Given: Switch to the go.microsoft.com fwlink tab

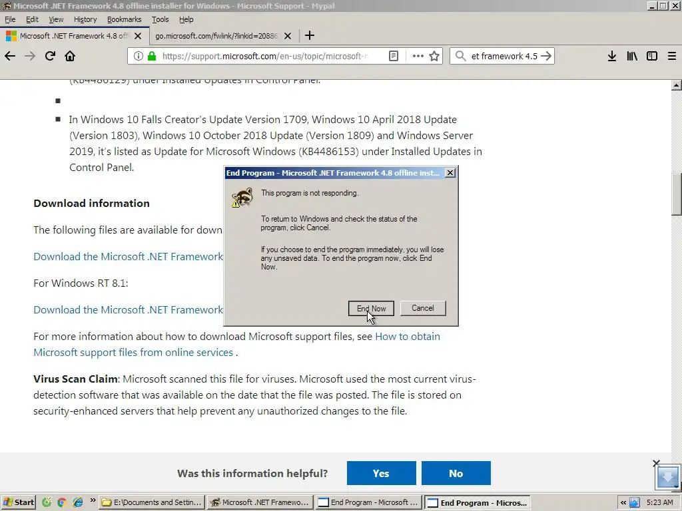Looking at the screenshot, I should pos(216,36).
